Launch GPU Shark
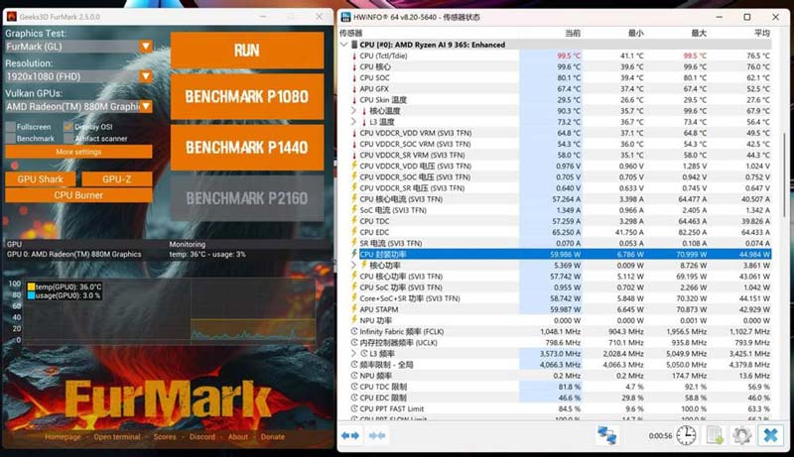This screenshot has width=794, height=457. (x=40, y=179)
